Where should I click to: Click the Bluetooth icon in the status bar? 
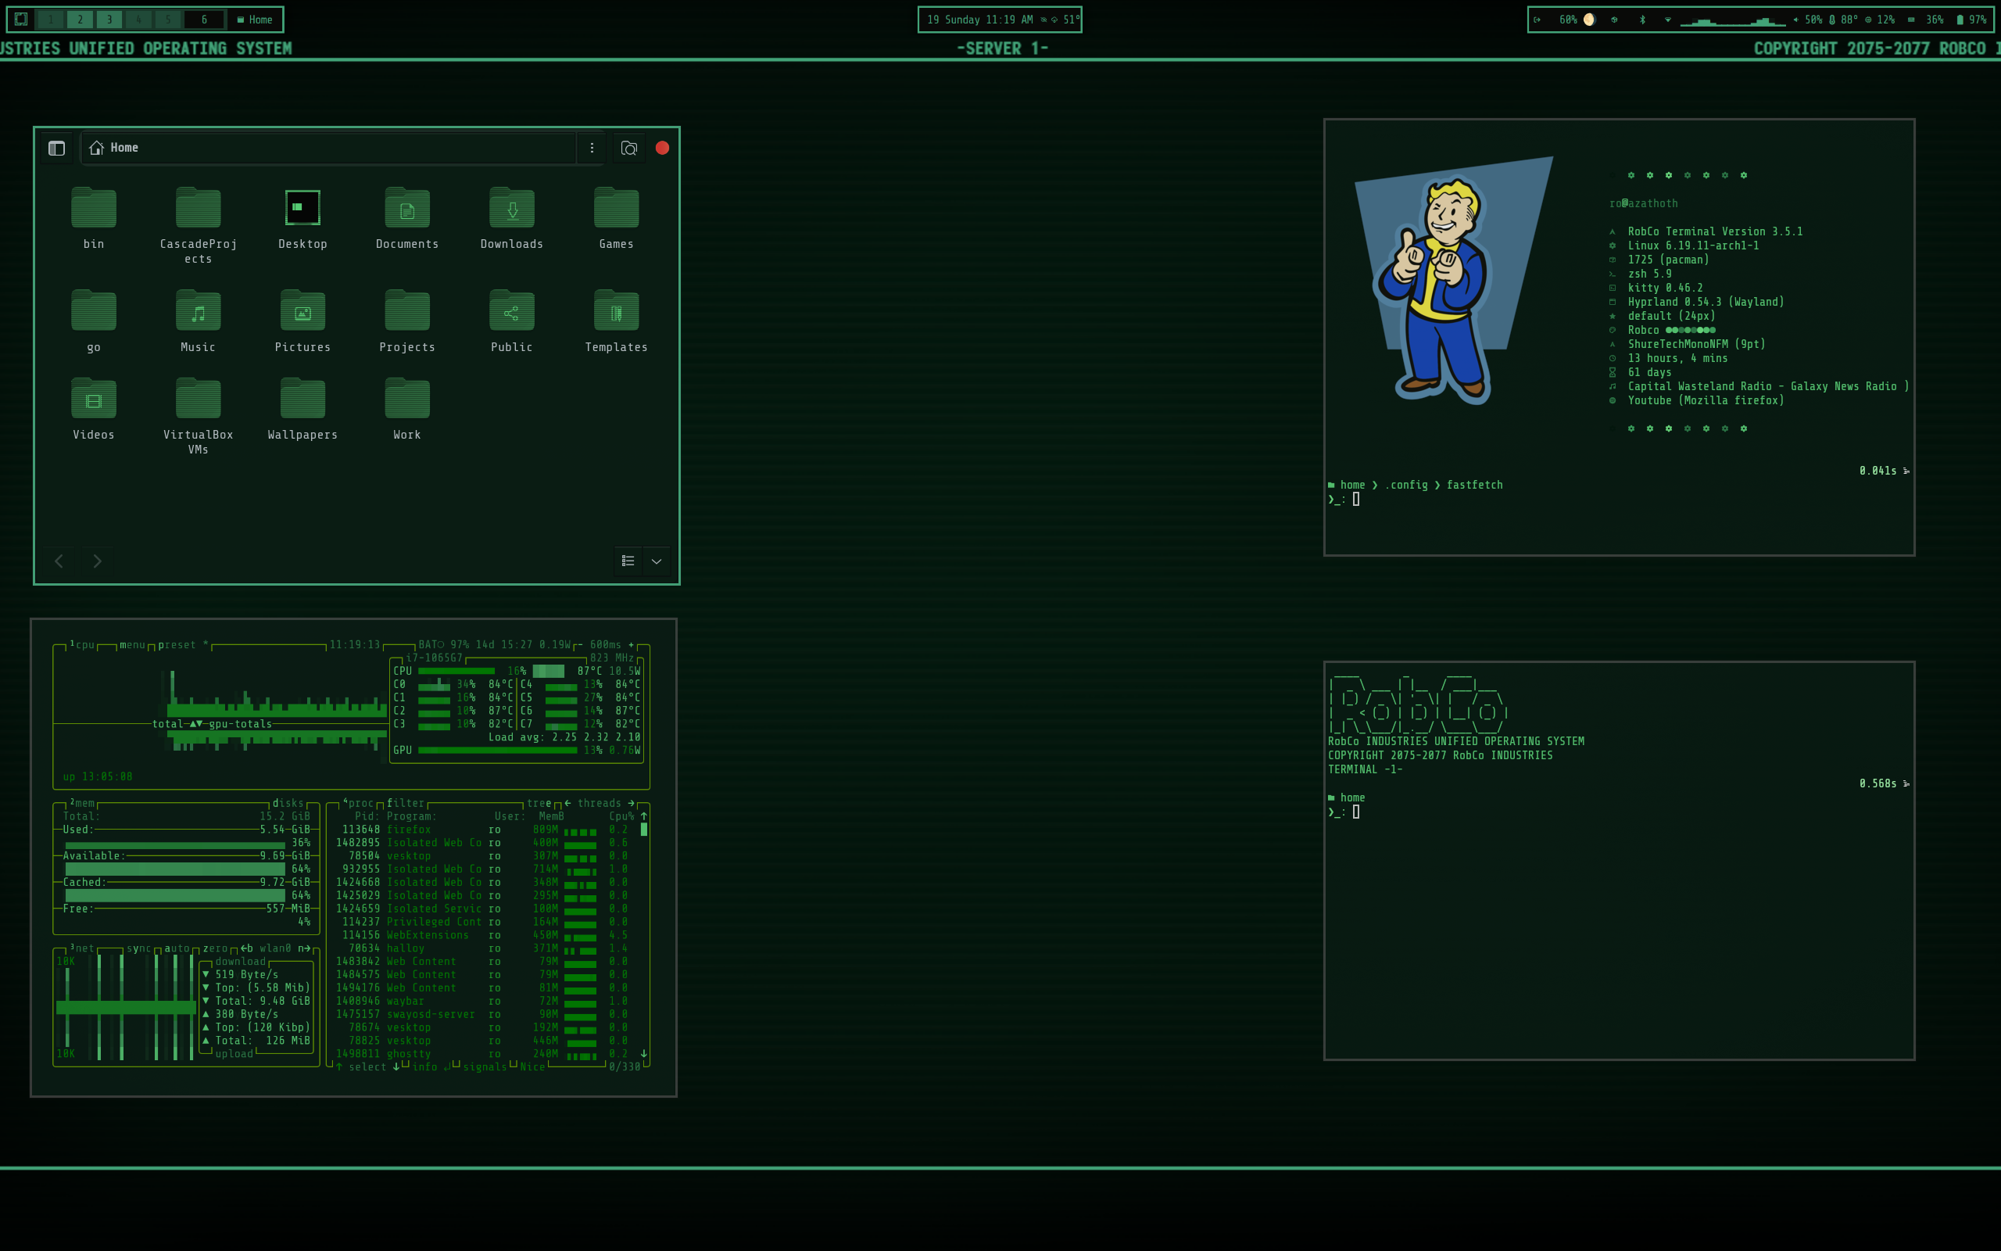pyautogui.click(x=1642, y=19)
